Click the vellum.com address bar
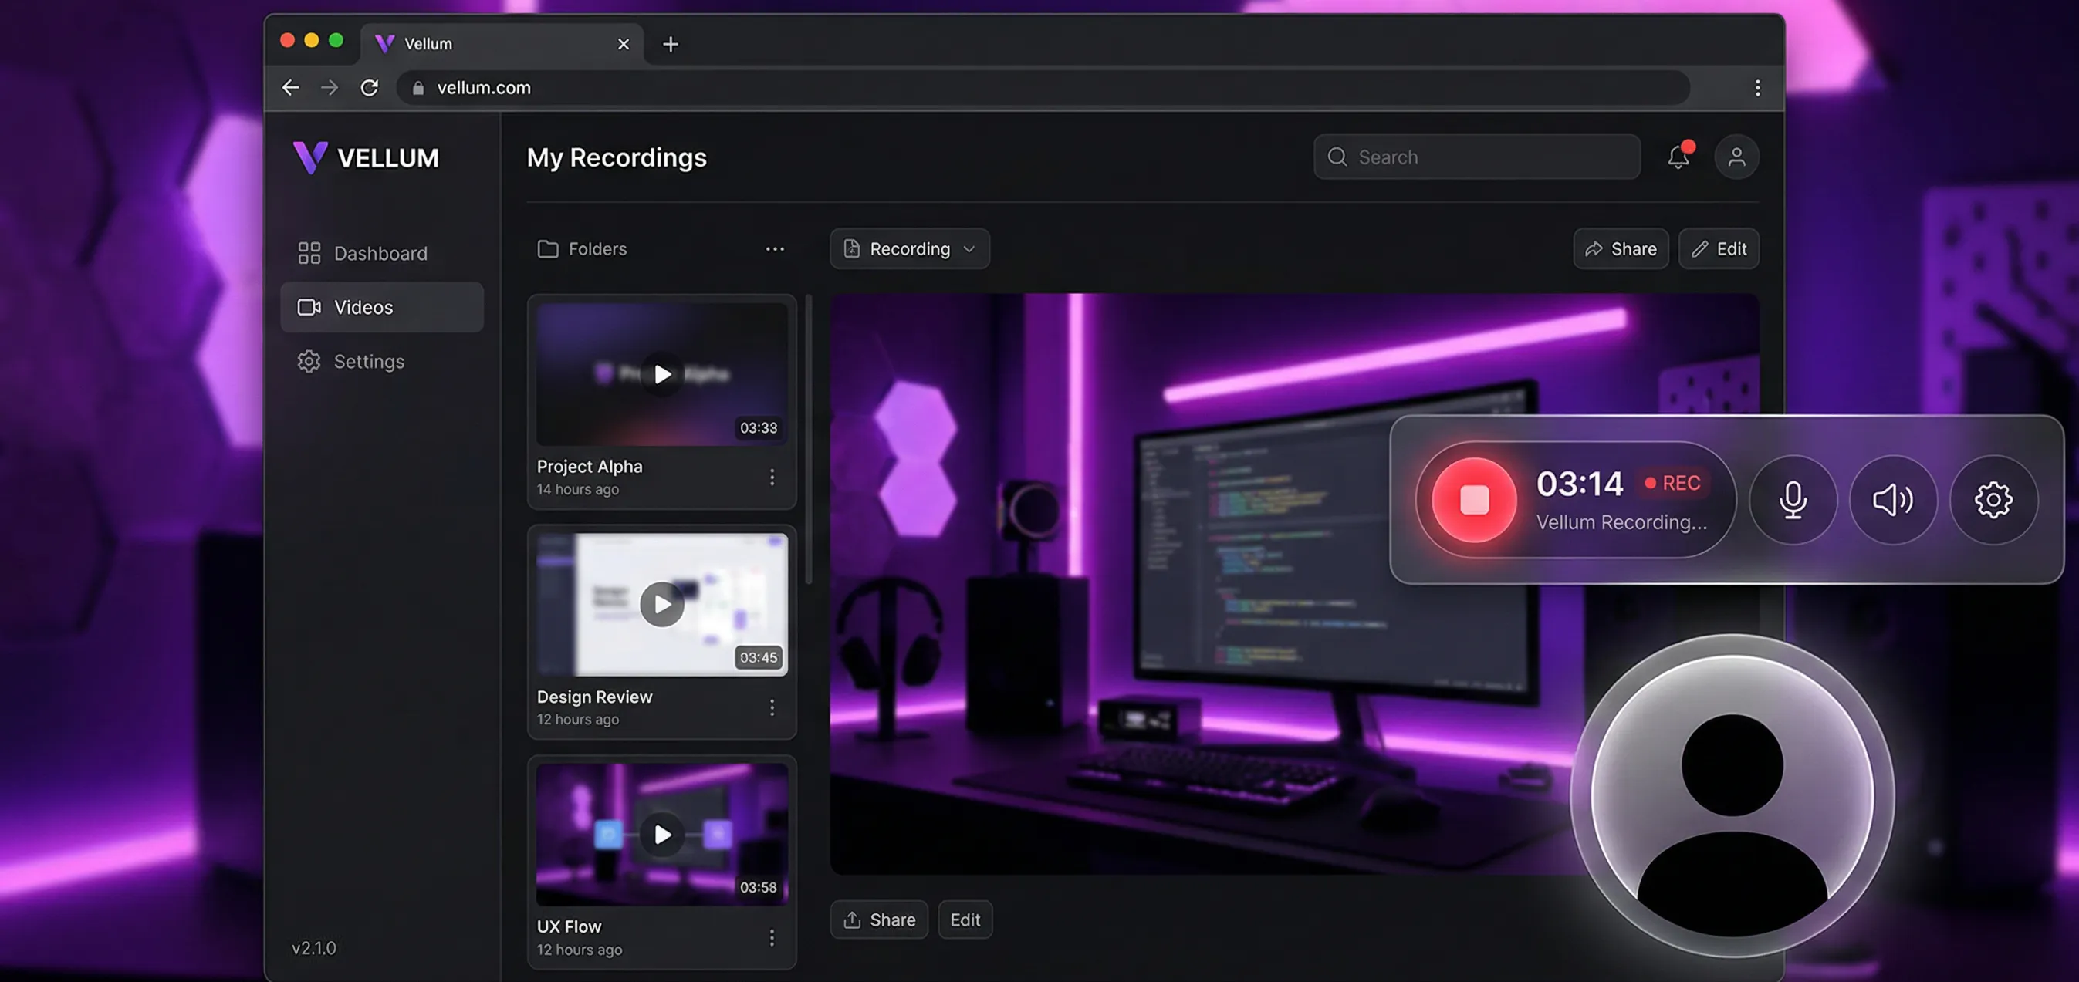Image resolution: width=2079 pixels, height=982 pixels. click(x=1043, y=87)
